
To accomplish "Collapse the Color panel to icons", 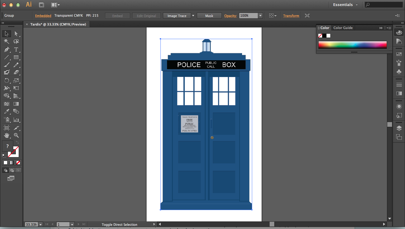I will coord(381,28).
